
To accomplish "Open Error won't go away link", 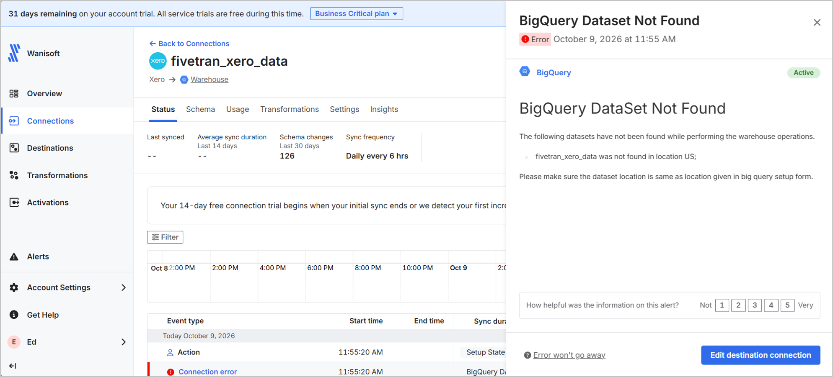I will (x=569, y=355).
